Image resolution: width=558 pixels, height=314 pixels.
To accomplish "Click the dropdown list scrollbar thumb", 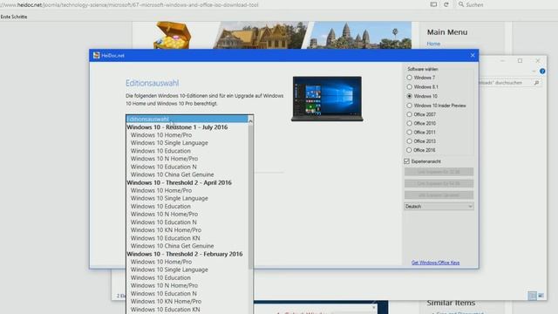I will tap(250, 197).
